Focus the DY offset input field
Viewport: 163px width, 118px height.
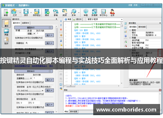[36, 103]
